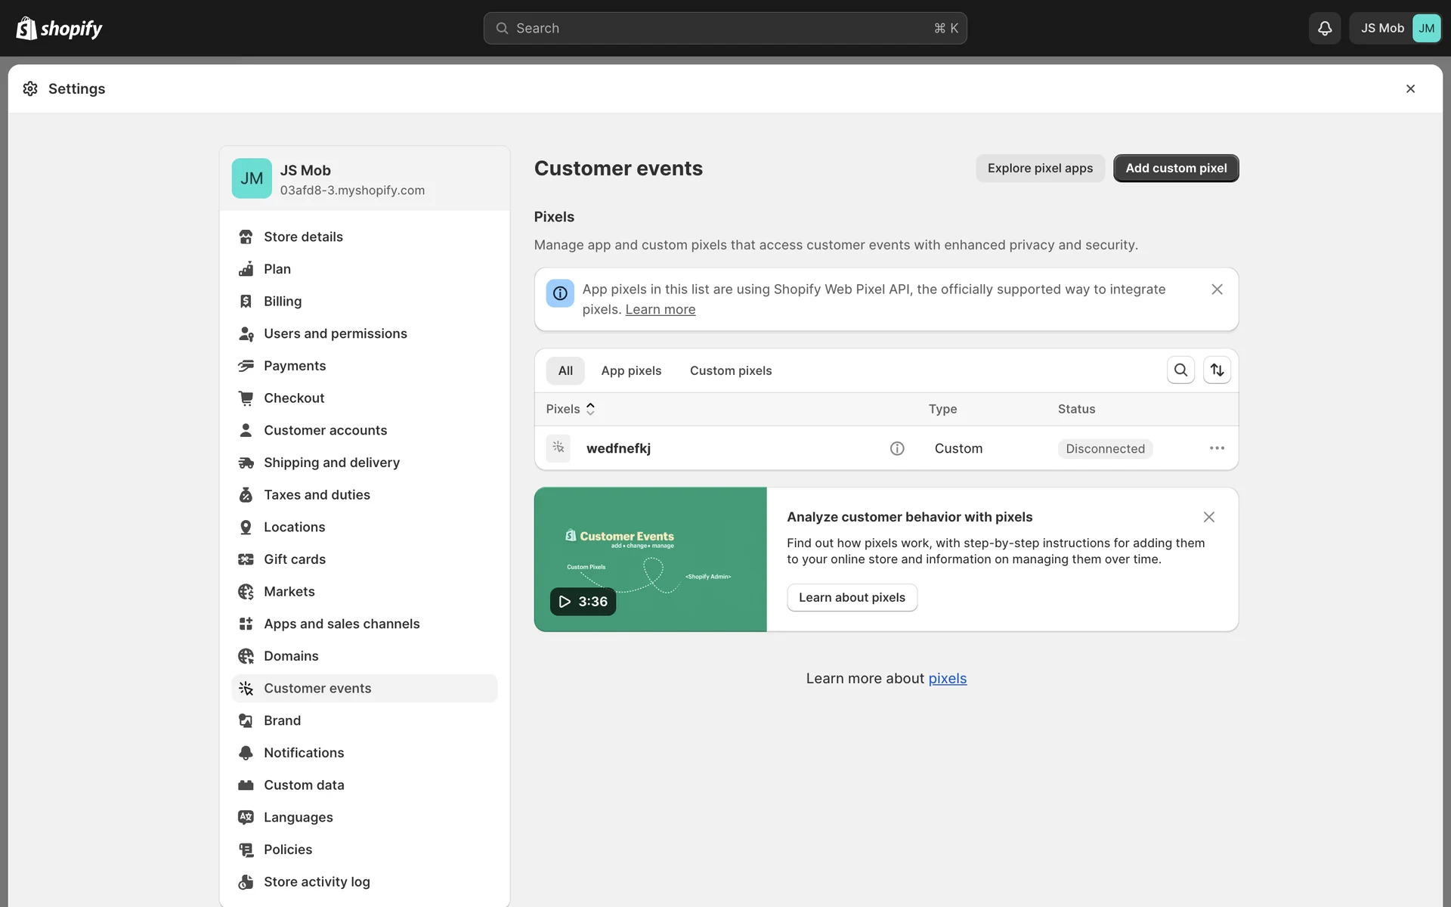Switch to the Custom pixels tab
Viewport: 1451px width, 907px height.
[730, 370]
